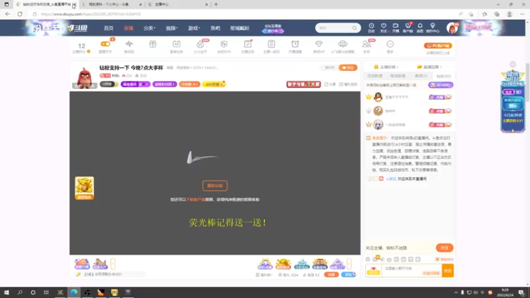530x298 pixels.
Task: Open the 创作中心 lightbulb icon
Action: [x=433, y=28]
